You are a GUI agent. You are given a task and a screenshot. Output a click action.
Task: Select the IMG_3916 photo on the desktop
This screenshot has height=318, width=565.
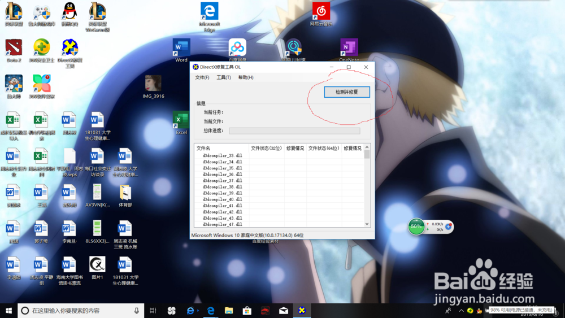[153, 87]
